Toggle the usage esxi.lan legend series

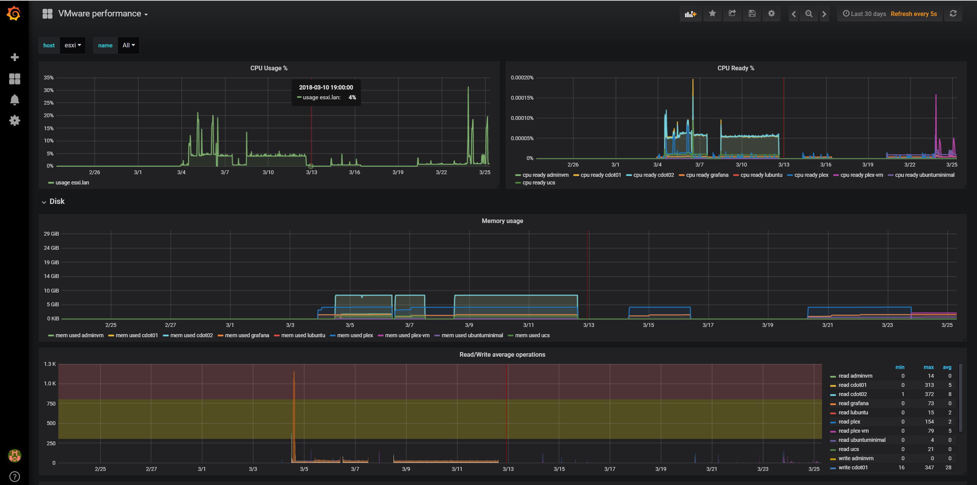click(x=72, y=183)
